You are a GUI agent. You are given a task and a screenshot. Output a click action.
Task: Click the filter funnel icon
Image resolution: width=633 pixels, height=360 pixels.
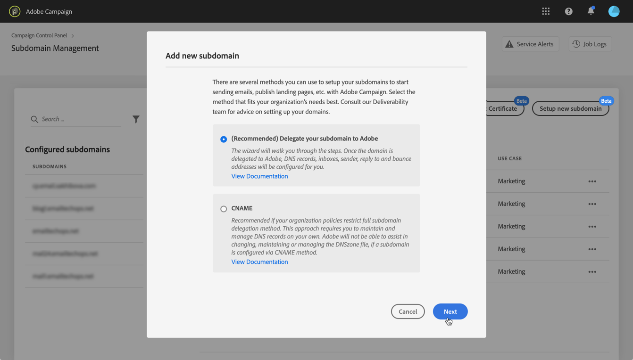pos(136,119)
